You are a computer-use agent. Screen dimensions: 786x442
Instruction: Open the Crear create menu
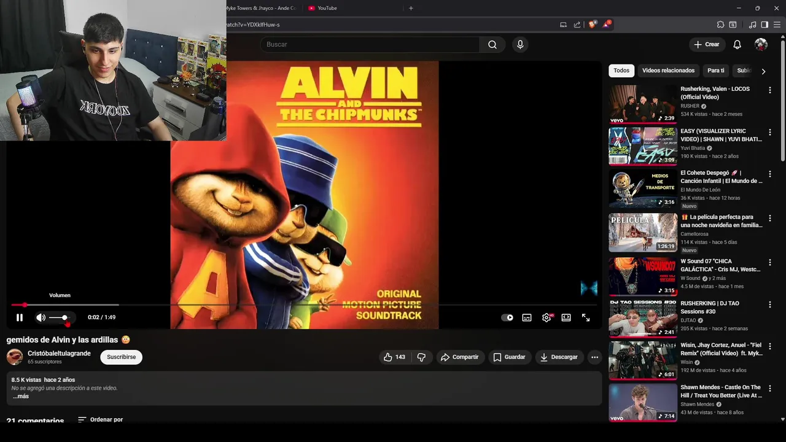(x=706, y=44)
